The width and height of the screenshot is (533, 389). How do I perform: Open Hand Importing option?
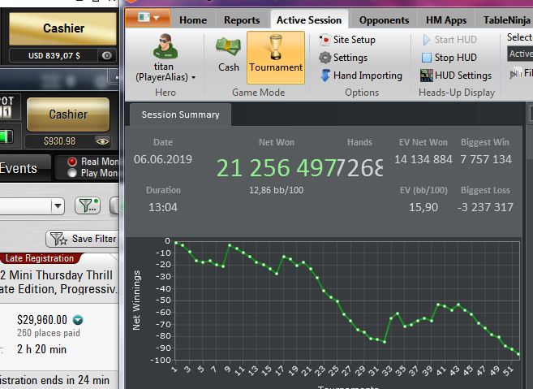coord(361,76)
